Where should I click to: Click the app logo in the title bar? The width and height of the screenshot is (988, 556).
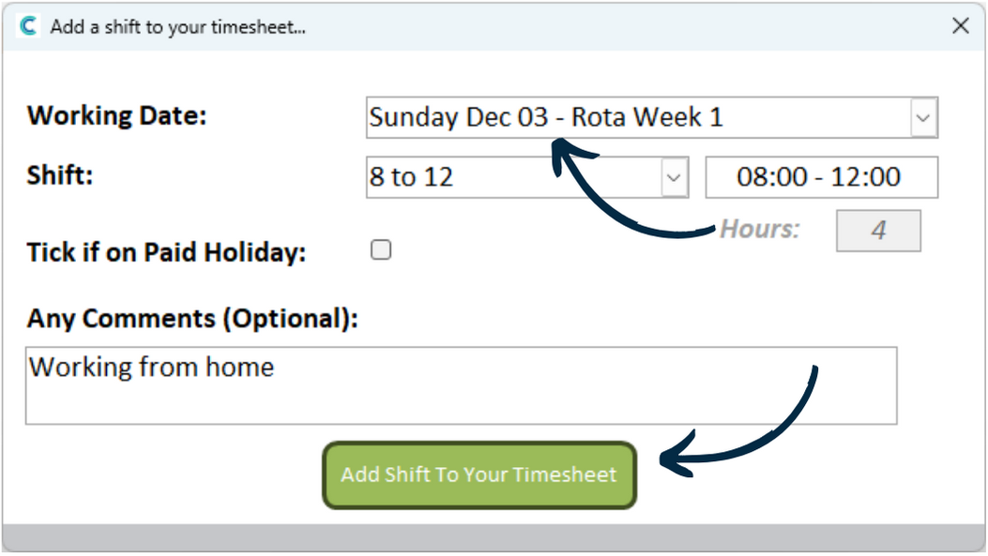(28, 26)
